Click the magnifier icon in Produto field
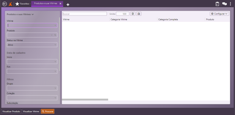The height and width of the screenshot is (115, 235). click(55, 35)
